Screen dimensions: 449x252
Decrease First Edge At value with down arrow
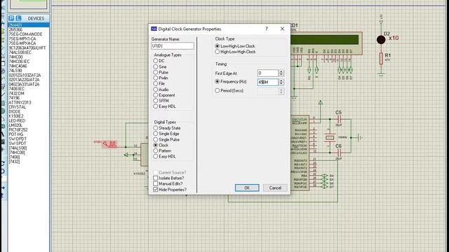[281, 75]
